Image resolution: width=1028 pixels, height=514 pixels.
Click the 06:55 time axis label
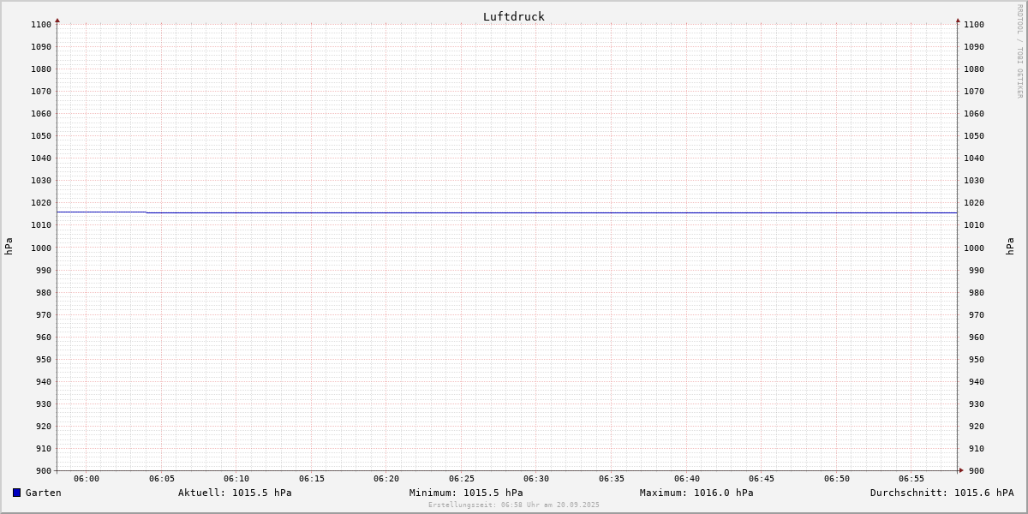pyautogui.click(x=911, y=479)
